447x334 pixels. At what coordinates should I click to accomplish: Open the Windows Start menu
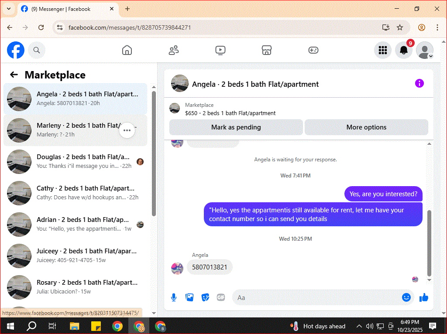[10, 326]
